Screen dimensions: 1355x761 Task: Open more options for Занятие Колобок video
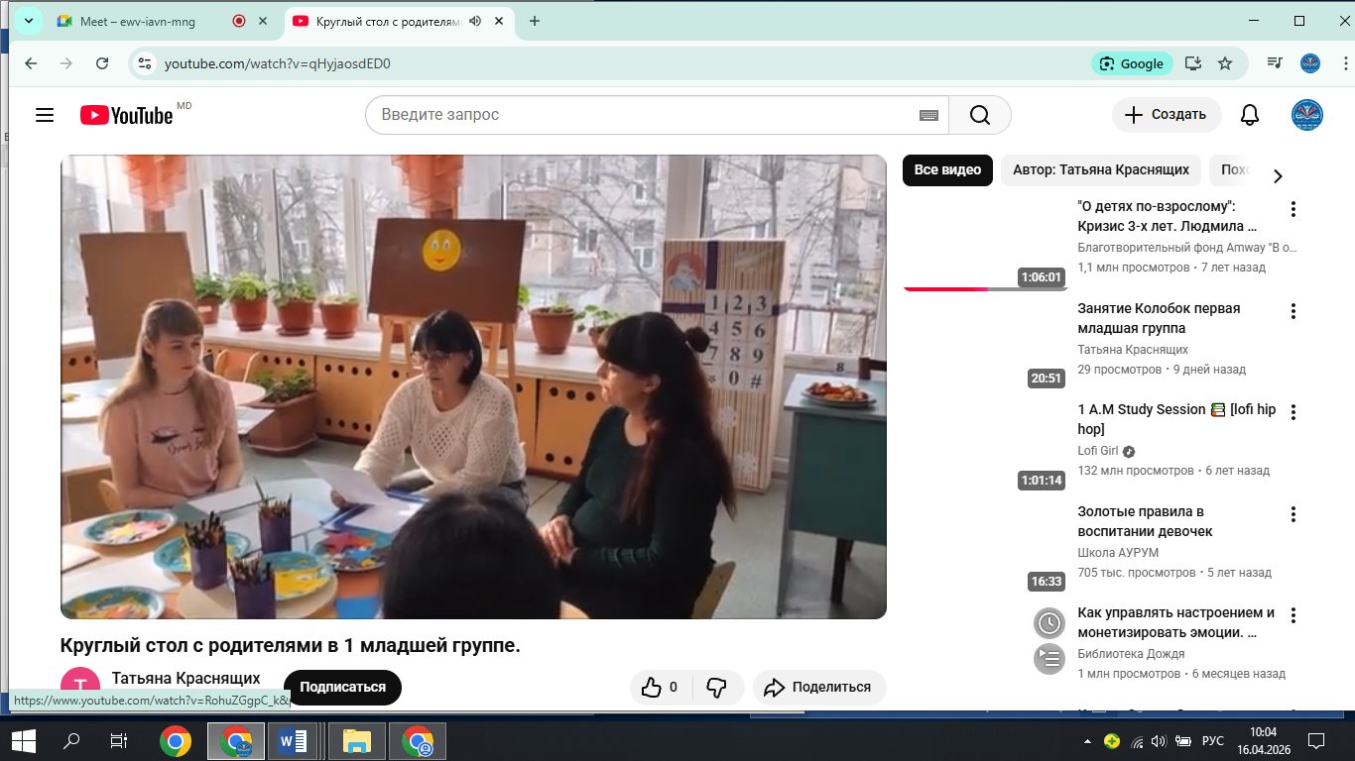point(1293,311)
